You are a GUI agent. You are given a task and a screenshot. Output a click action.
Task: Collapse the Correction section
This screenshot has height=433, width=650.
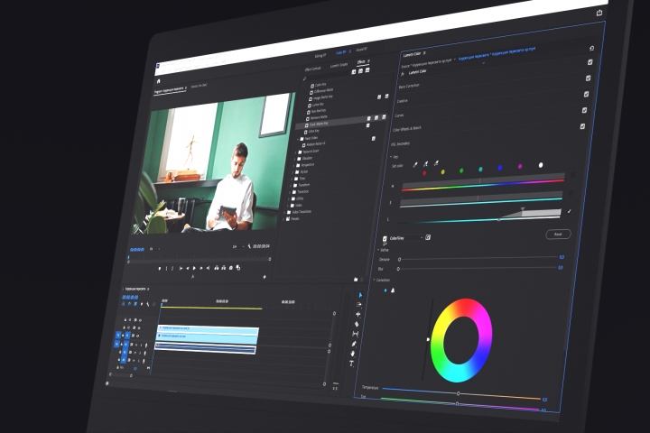374,280
